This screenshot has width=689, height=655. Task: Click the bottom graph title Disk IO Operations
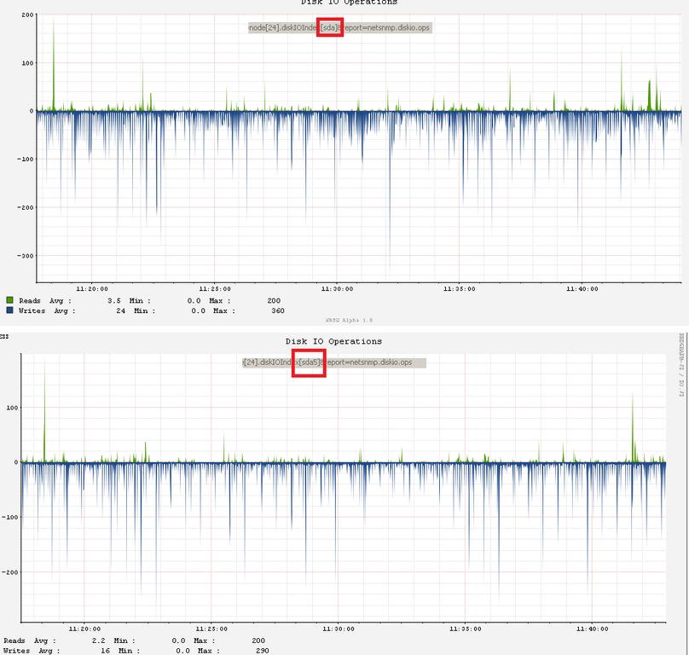pos(333,341)
